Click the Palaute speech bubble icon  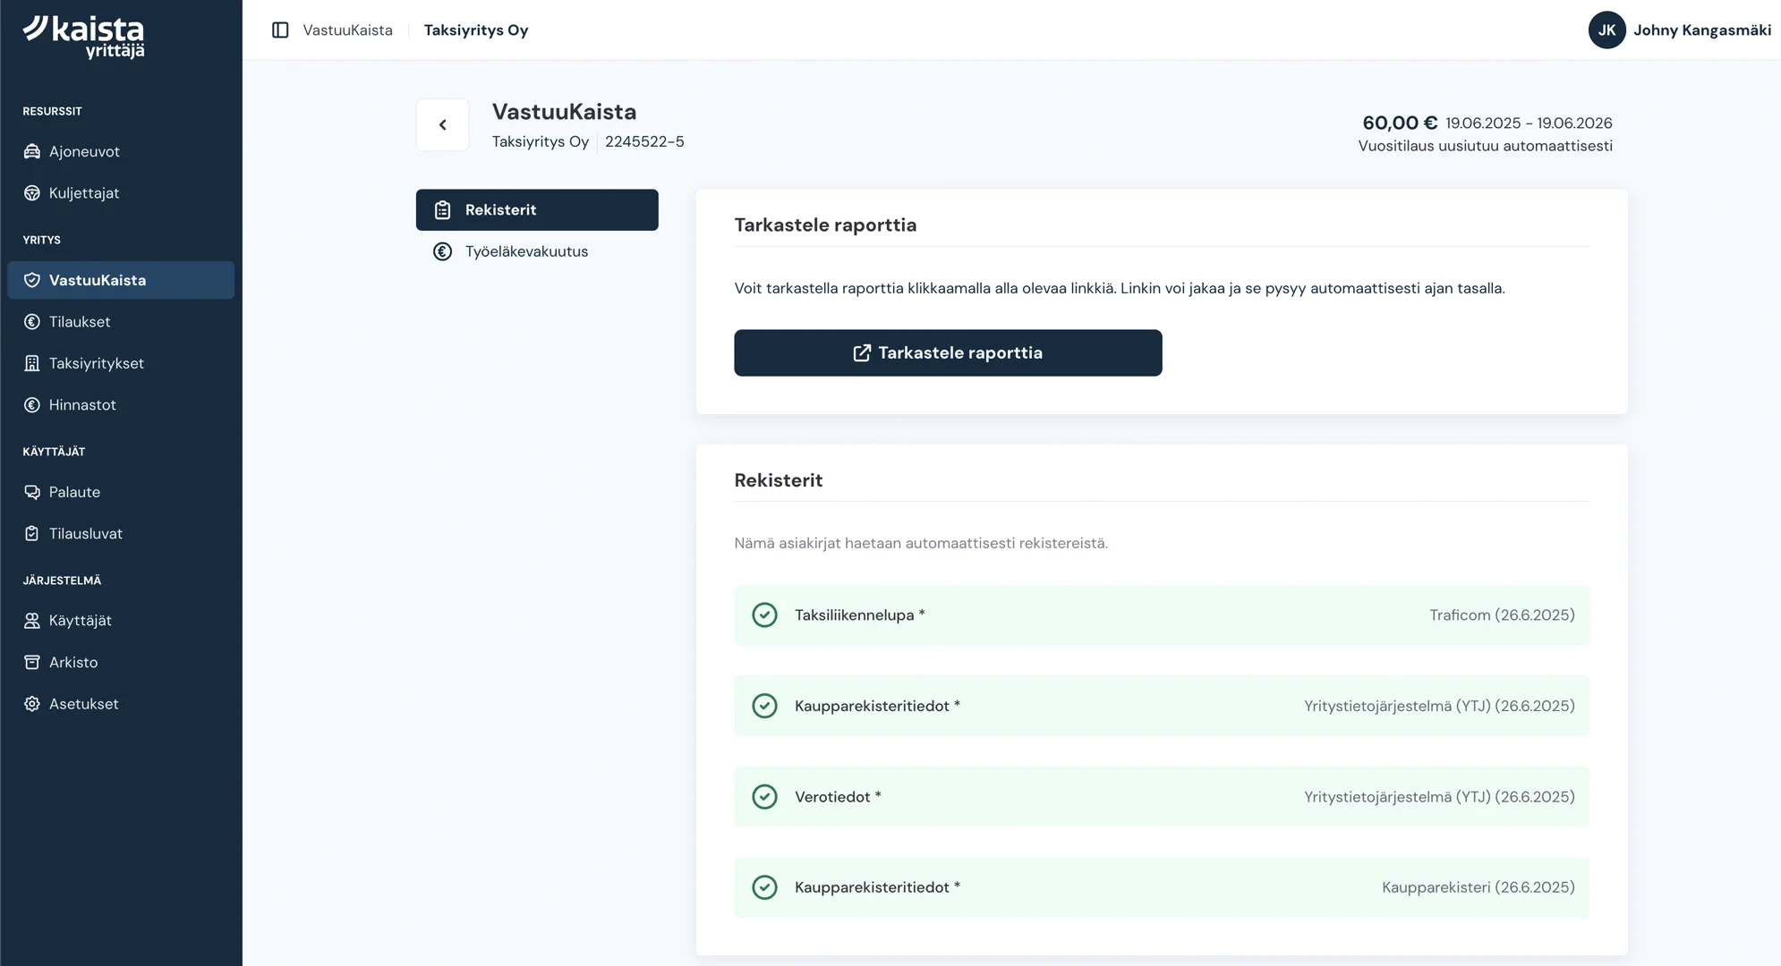point(32,492)
